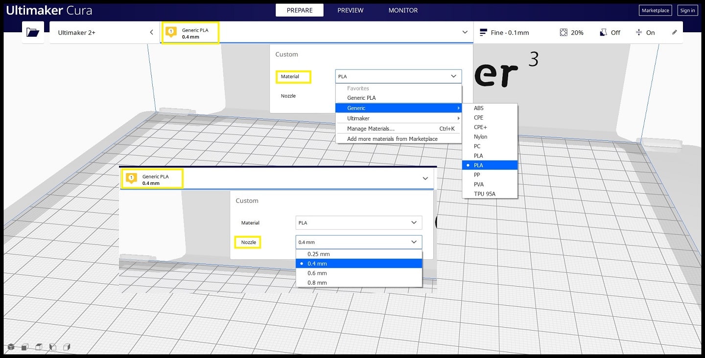705x358 pixels.
Task: Open the lower inset Material dropdown showing PLA
Action: coord(359,223)
